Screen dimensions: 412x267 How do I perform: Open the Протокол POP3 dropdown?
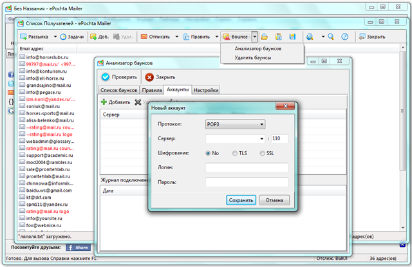coord(235,124)
